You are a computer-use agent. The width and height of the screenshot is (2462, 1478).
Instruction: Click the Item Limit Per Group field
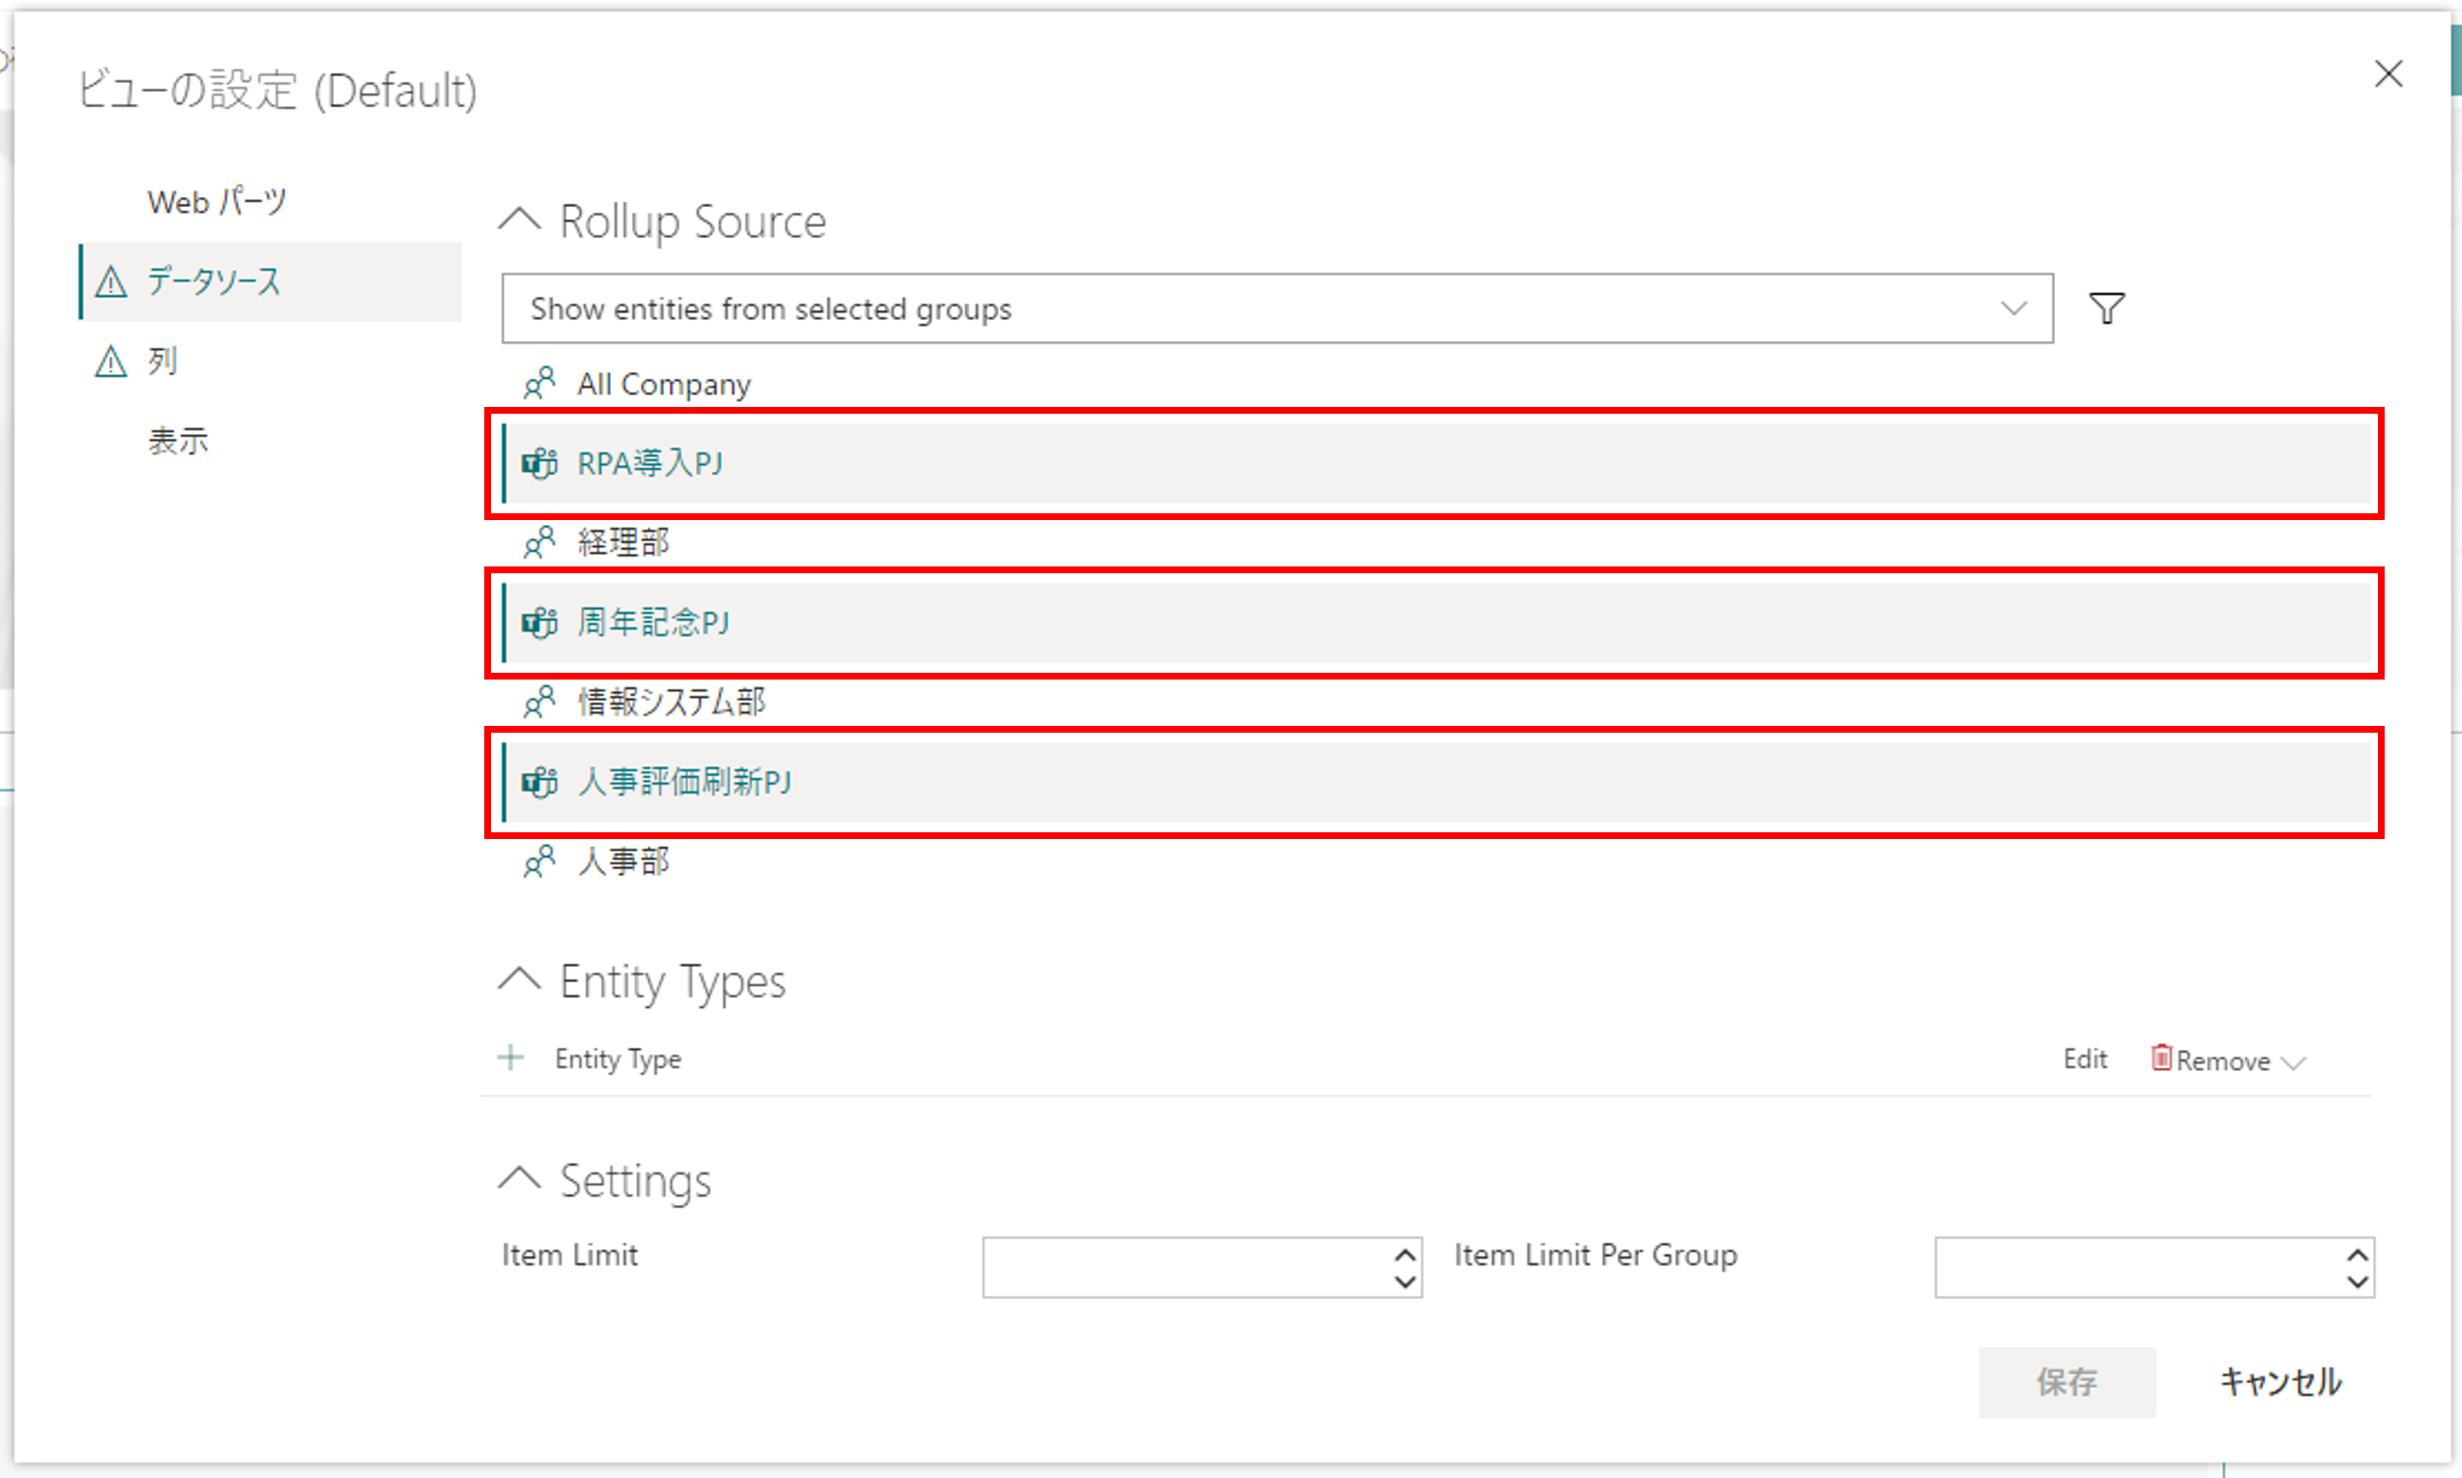[x=2136, y=1267]
